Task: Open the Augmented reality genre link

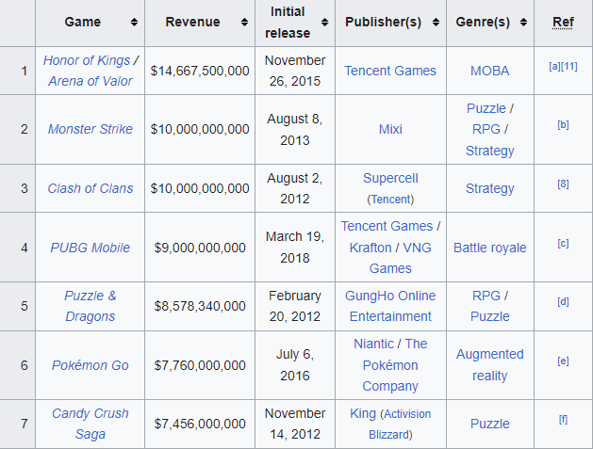Action: coord(489,365)
